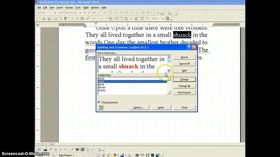Image resolution: width=280 pixels, height=157 pixels.
Task: Open the Zoom 100% dropdown
Action: (x=163, y=18)
